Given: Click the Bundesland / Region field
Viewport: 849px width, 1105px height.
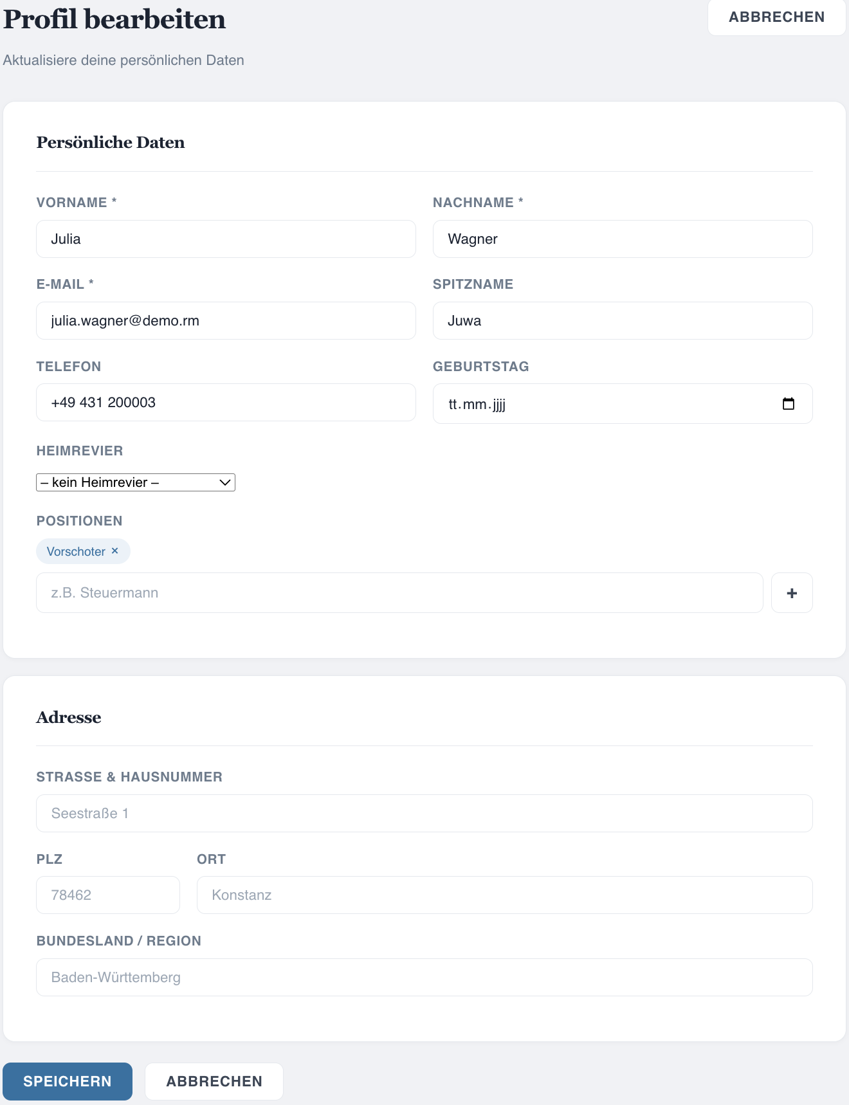Looking at the screenshot, I should 424,976.
